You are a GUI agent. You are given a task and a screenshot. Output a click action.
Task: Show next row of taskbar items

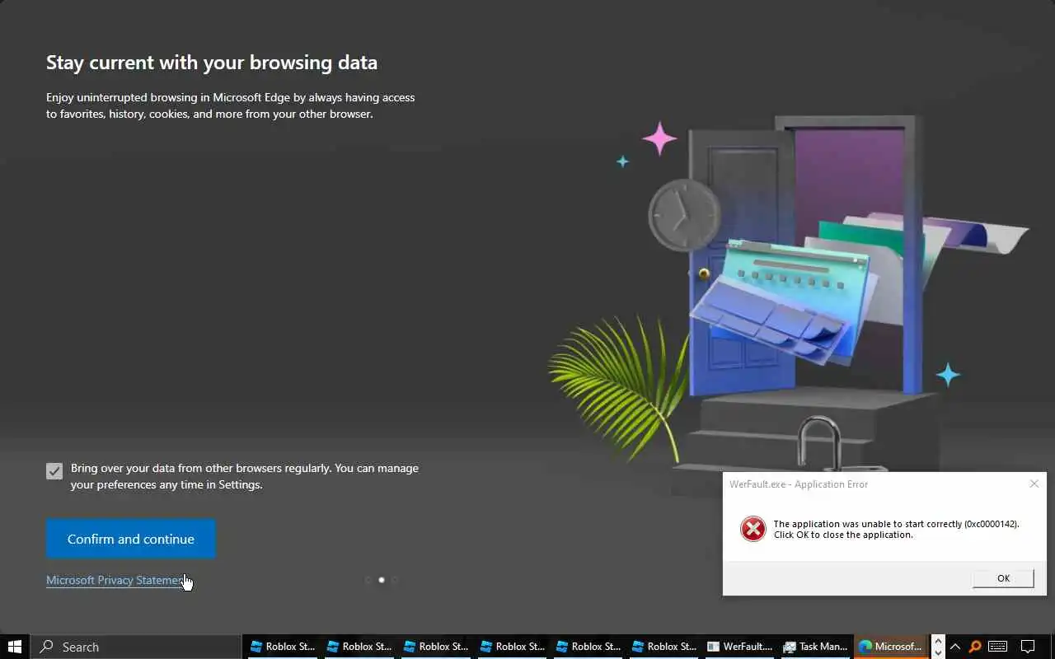(x=938, y=652)
